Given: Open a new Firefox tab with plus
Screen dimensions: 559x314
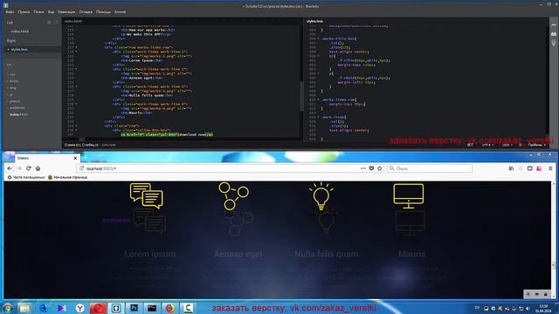Looking at the screenshot, I should (86, 158).
